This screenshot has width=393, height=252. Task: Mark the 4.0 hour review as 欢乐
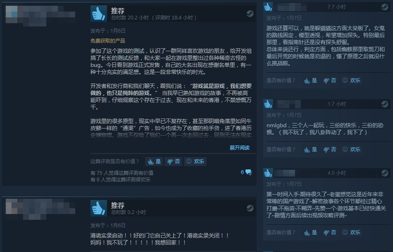(351, 233)
